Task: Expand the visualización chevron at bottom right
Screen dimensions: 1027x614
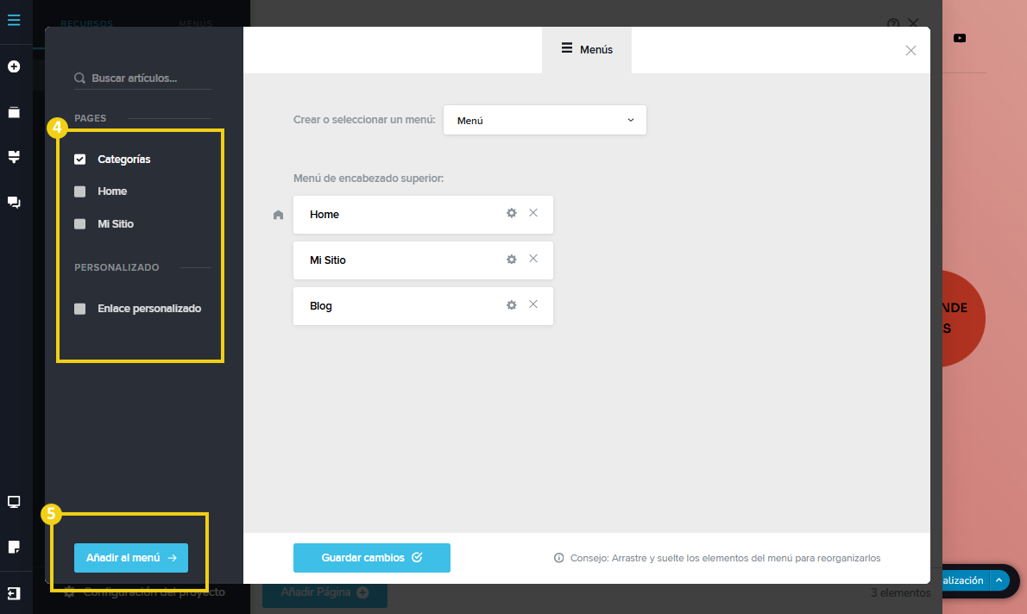Action: [x=999, y=580]
